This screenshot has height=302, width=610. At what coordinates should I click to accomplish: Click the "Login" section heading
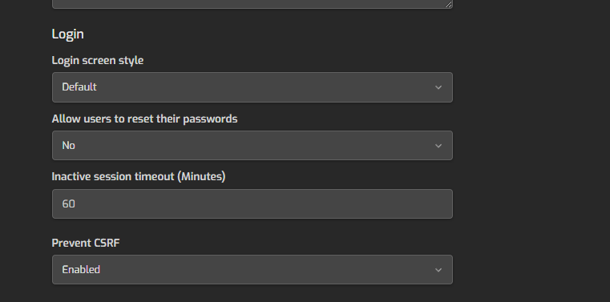point(67,34)
